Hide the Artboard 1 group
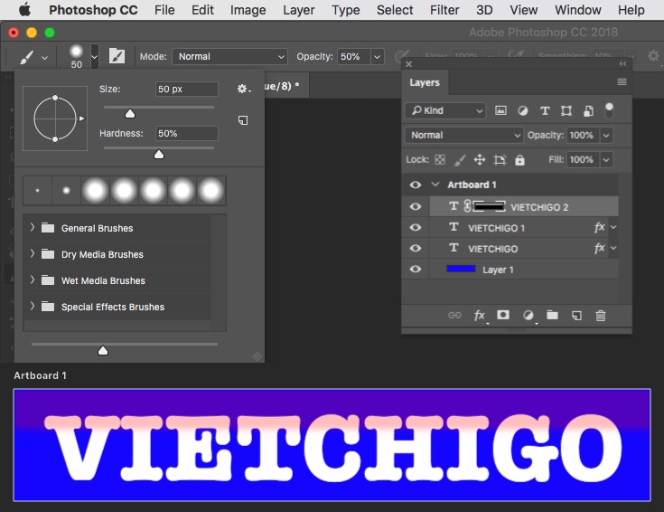The width and height of the screenshot is (664, 512). coord(416,185)
